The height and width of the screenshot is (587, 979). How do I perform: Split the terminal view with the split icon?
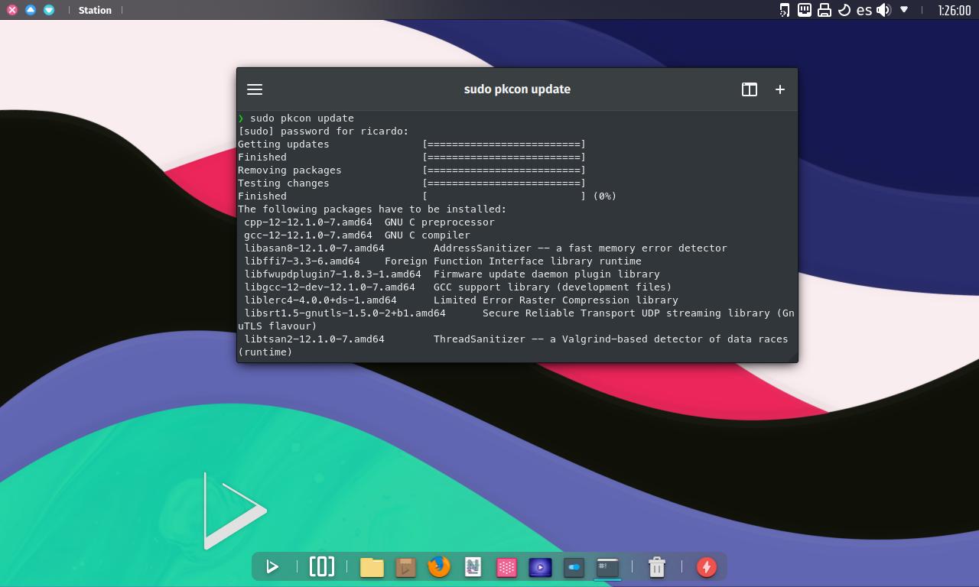click(x=750, y=89)
